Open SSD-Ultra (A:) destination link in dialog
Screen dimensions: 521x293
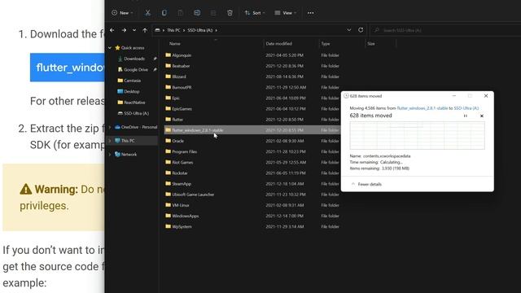[x=466, y=108]
